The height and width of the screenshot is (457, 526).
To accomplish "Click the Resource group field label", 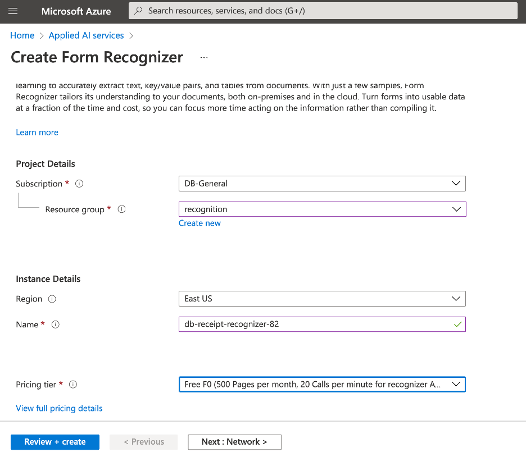I will click(75, 209).
